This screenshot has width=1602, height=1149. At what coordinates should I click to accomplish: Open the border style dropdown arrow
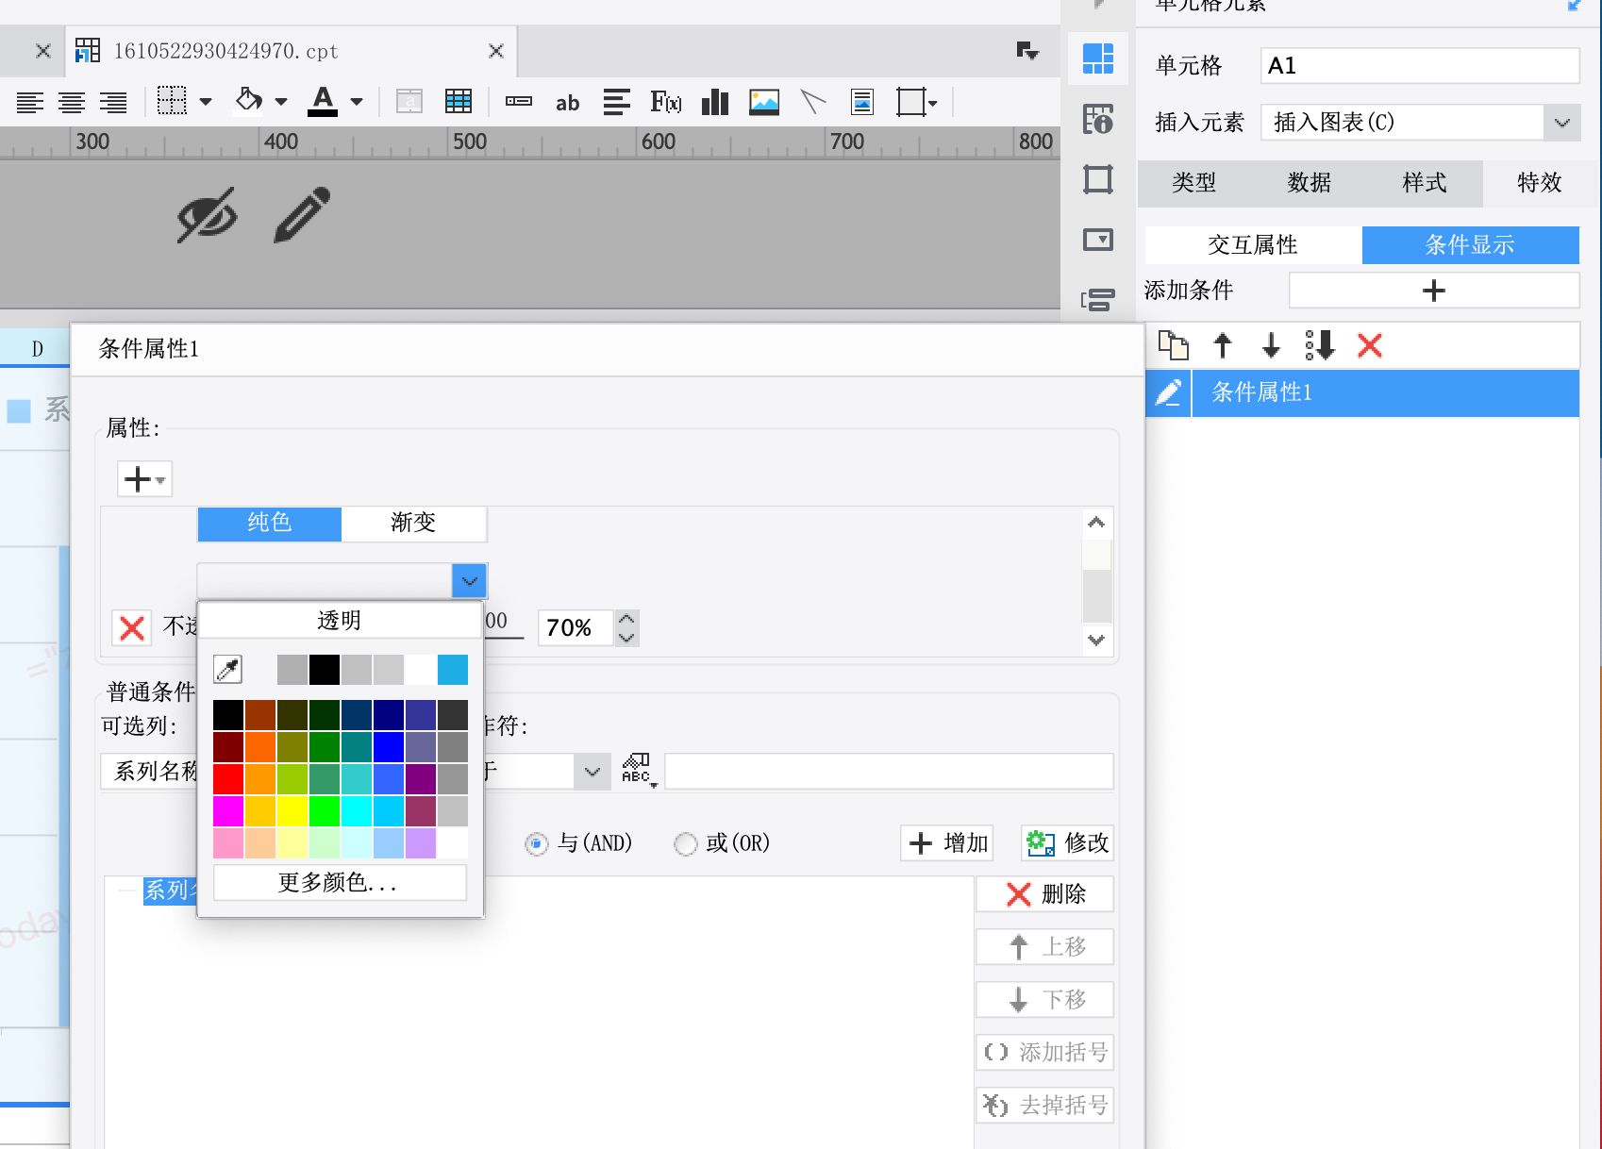[x=206, y=102]
